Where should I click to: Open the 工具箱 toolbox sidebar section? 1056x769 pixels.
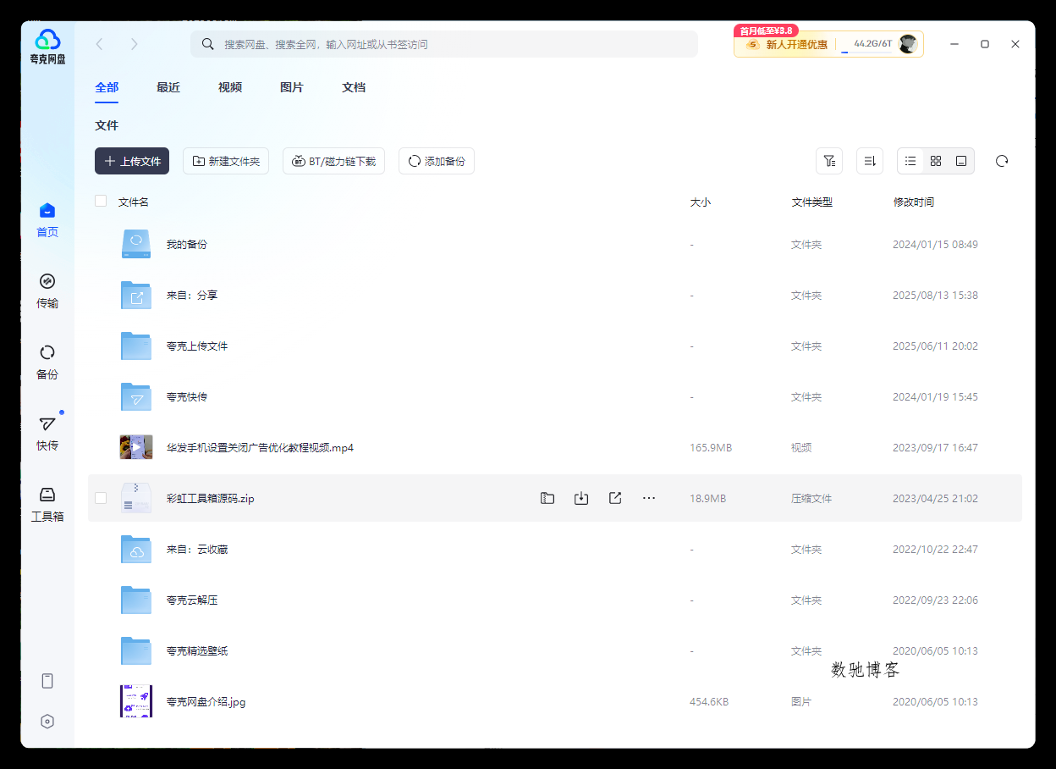coord(47,505)
